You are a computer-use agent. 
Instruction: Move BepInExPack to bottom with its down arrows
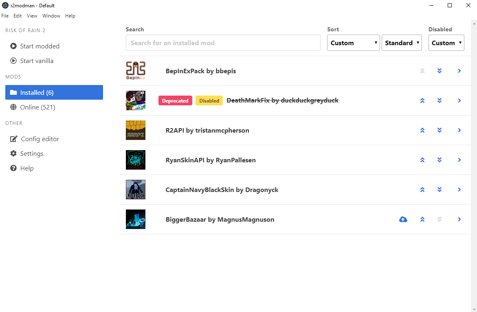(439, 71)
